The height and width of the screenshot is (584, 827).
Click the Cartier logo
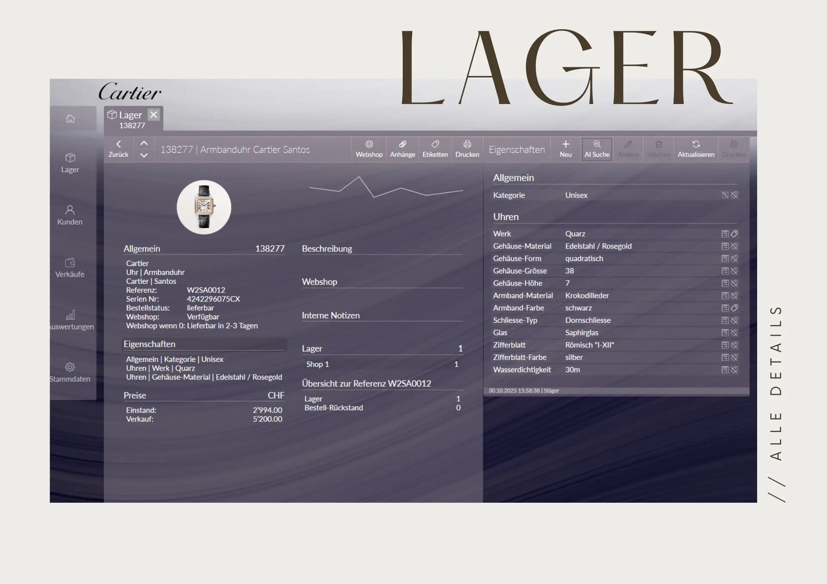pyautogui.click(x=130, y=92)
